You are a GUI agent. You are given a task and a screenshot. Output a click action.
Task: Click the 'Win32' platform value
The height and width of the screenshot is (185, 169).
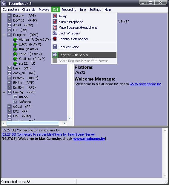click(80, 72)
